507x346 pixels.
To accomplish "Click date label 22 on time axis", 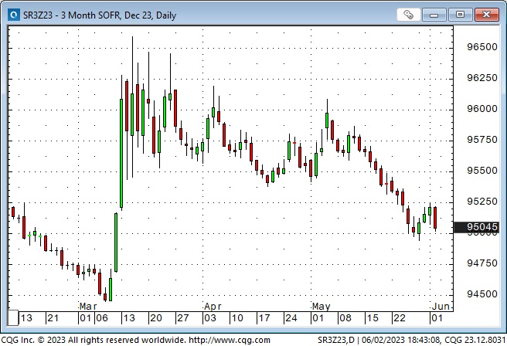I will [400, 318].
